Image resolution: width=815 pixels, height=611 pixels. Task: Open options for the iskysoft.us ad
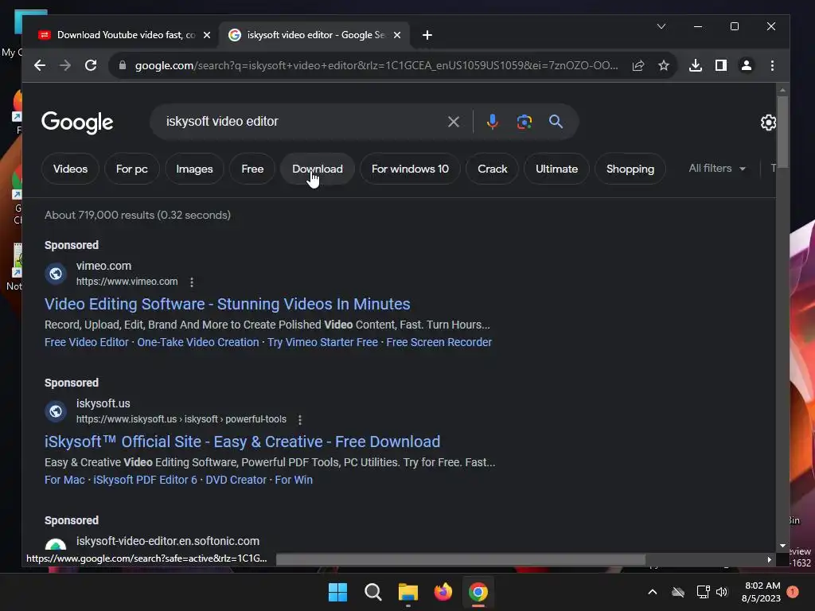pos(300,420)
